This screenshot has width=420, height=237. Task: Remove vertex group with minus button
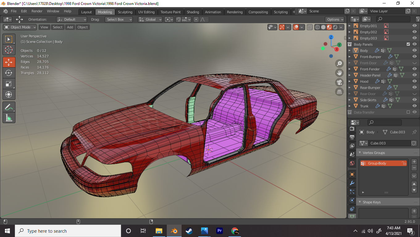(x=414, y=168)
